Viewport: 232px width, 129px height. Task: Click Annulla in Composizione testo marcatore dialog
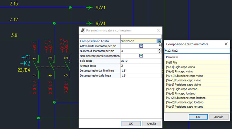click(219, 117)
